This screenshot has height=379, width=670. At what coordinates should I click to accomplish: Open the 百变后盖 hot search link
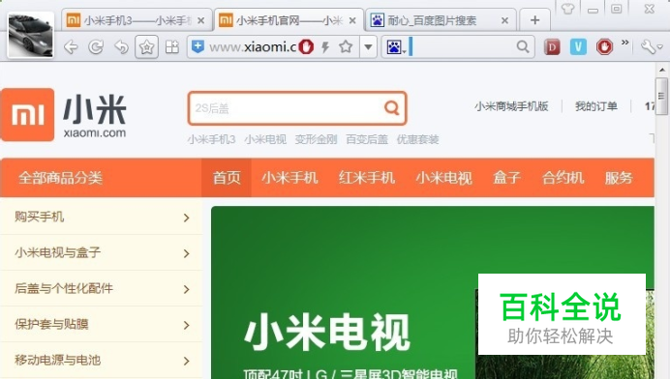pyautogui.click(x=367, y=139)
